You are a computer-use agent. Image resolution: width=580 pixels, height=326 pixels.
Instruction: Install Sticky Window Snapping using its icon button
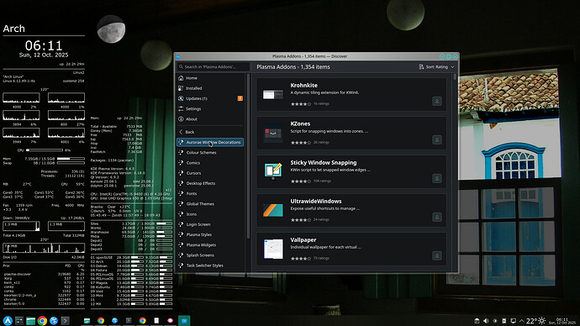(437, 178)
